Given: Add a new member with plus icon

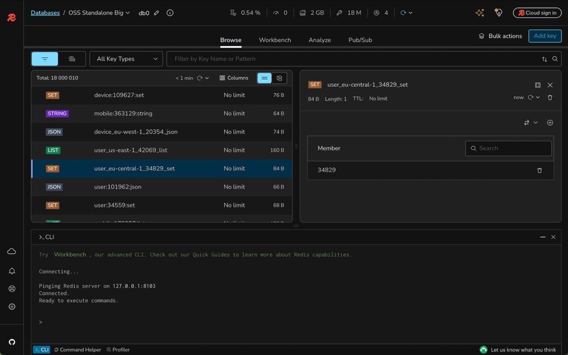Looking at the screenshot, I should pyautogui.click(x=550, y=123).
